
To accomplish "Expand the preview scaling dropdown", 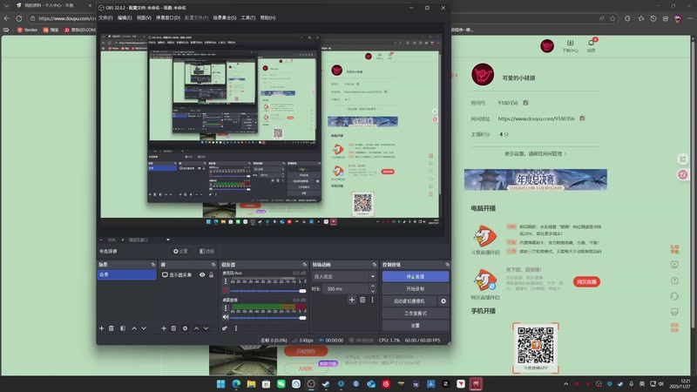I will point(167,240).
